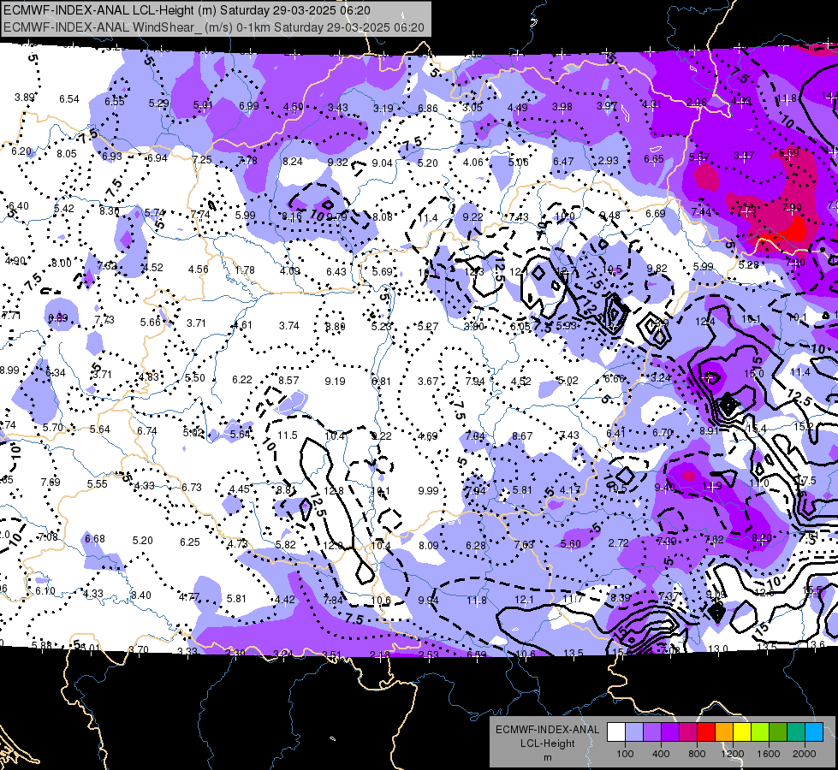
Task: Click the wind shear value 6.25
Action: [190, 542]
